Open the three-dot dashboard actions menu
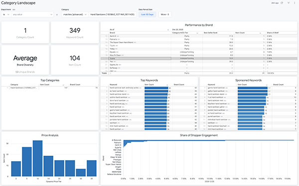This screenshot has width=299, height=186. 295,3
